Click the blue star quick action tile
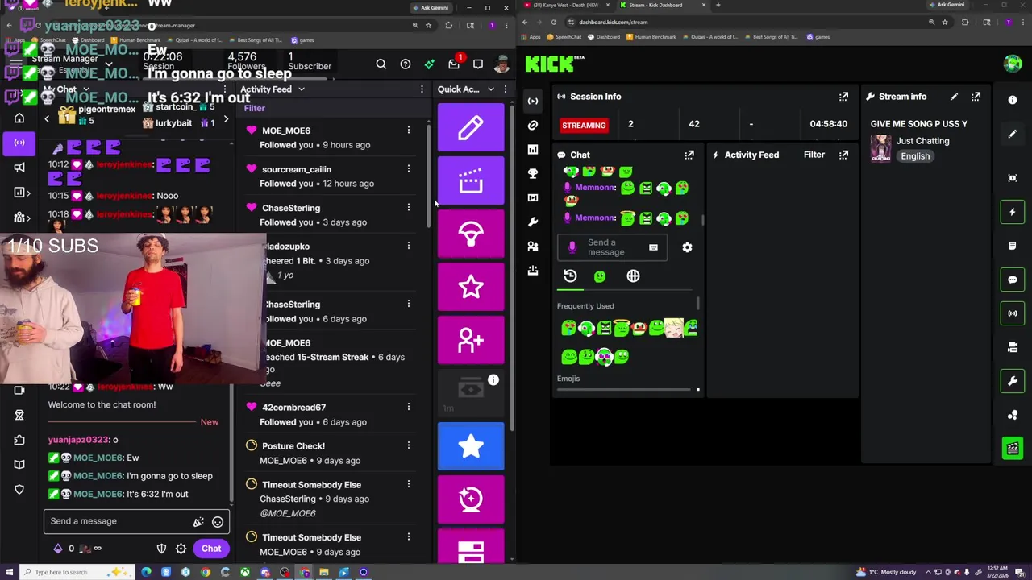1032x580 pixels. tap(471, 446)
